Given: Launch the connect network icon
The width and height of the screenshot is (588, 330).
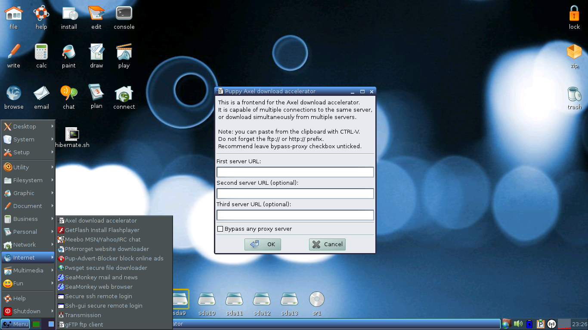Looking at the screenshot, I should point(124,93).
